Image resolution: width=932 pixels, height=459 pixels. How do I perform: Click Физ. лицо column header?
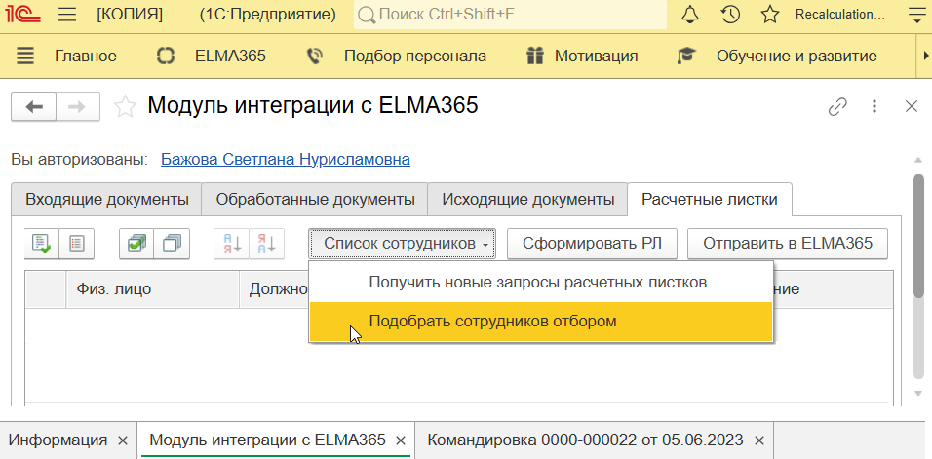153,289
